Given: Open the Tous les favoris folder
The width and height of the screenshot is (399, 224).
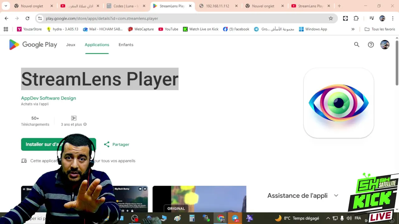Looking at the screenshot, I should click(380, 29).
